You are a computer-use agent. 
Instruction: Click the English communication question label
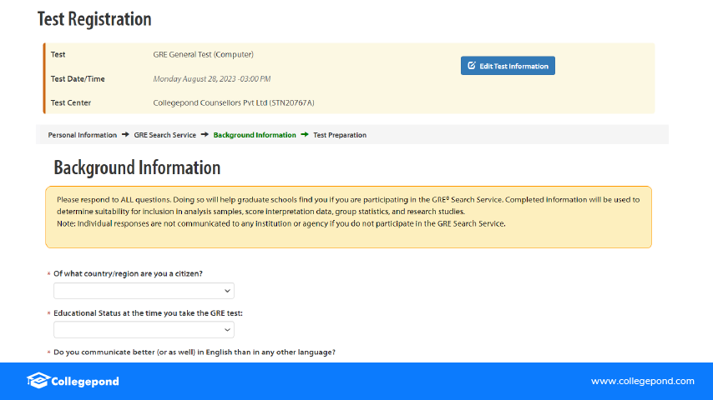(x=200, y=352)
